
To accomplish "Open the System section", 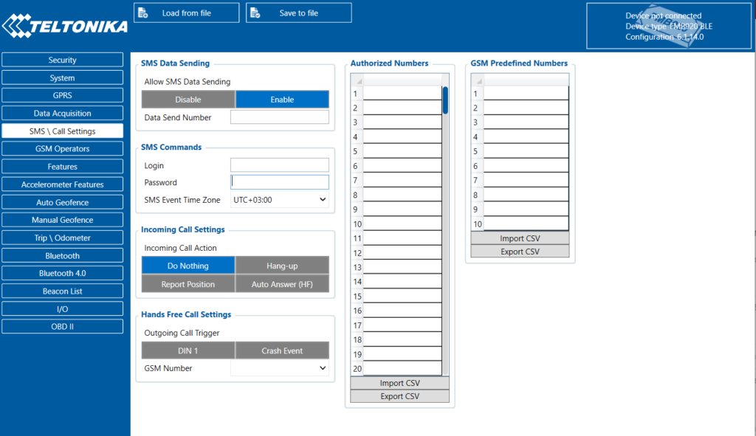I will 62,77.
